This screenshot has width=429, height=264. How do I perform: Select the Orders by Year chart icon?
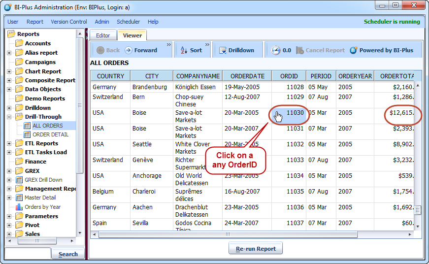[x=19, y=207]
